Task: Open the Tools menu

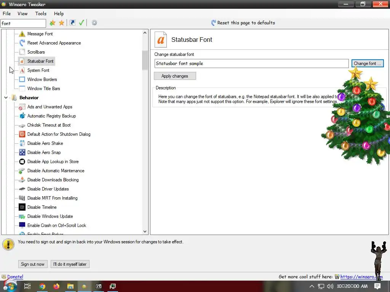Action: (41, 14)
